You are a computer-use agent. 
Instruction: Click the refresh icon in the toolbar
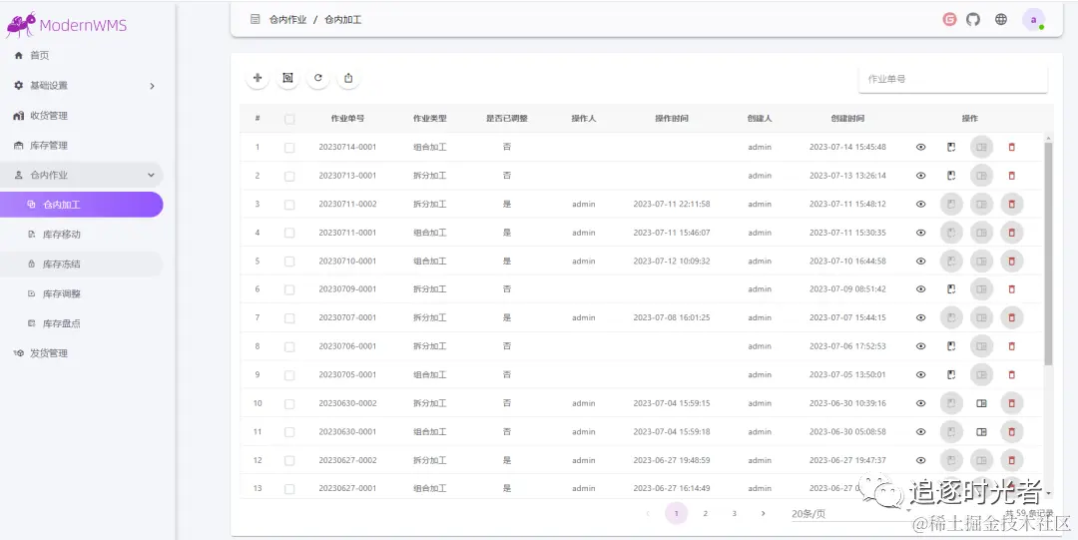pyautogui.click(x=318, y=78)
